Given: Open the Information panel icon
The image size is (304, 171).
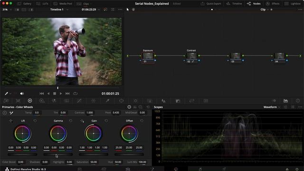Looking at the screenshot, I should (298, 101).
